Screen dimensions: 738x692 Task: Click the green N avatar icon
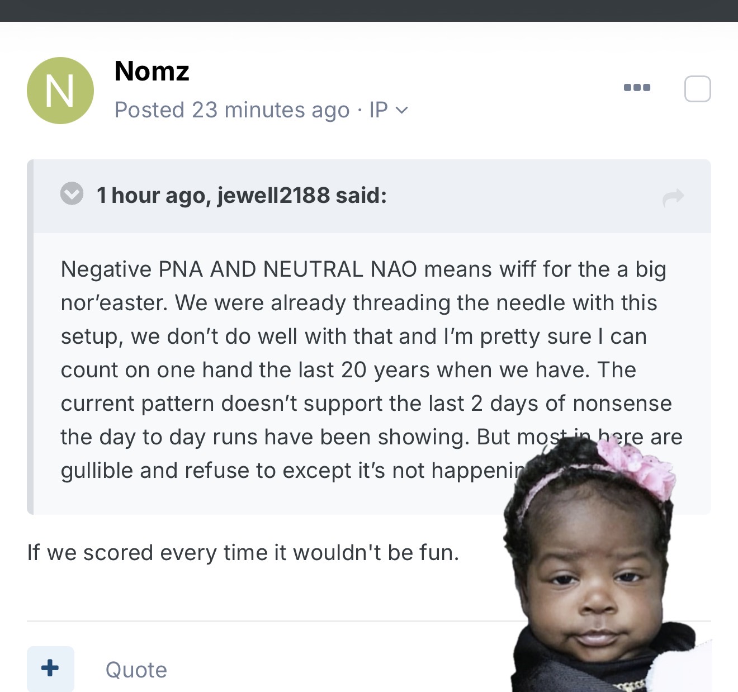click(x=60, y=91)
